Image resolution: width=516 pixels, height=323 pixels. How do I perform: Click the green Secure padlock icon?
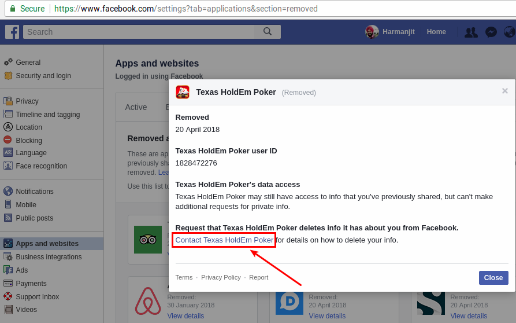pos(13,9)
